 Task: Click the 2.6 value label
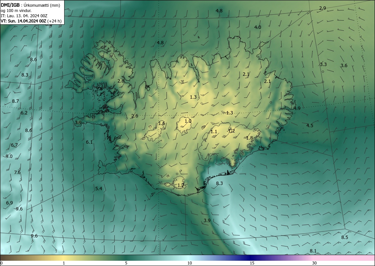pyautogui.click(x=135, y=116)
